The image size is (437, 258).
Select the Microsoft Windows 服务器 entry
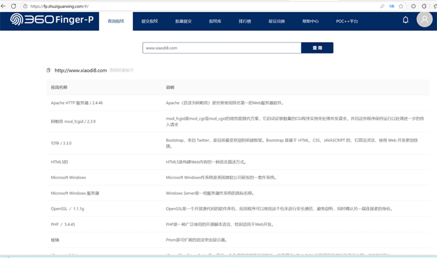pyautogui.click(x=75, y=193)
